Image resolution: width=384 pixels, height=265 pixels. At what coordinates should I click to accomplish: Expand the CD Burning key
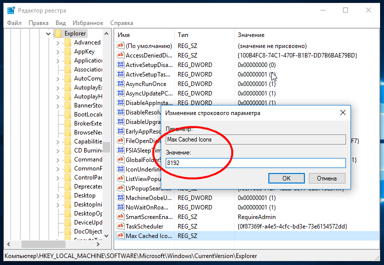[58, 151]
